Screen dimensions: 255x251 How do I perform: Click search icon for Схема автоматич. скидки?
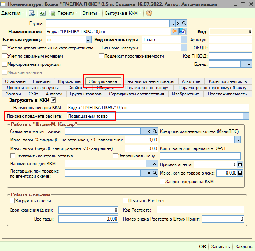(155, 131)
